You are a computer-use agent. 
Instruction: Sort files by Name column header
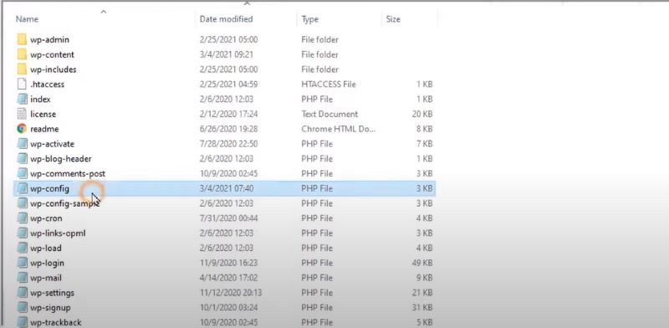27,19
